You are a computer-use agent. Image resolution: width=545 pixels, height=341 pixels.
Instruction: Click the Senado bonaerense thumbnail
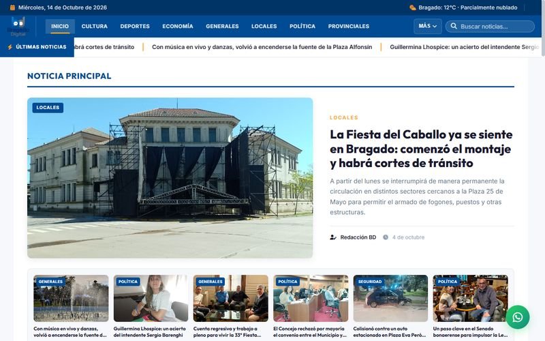click(470, 298)
